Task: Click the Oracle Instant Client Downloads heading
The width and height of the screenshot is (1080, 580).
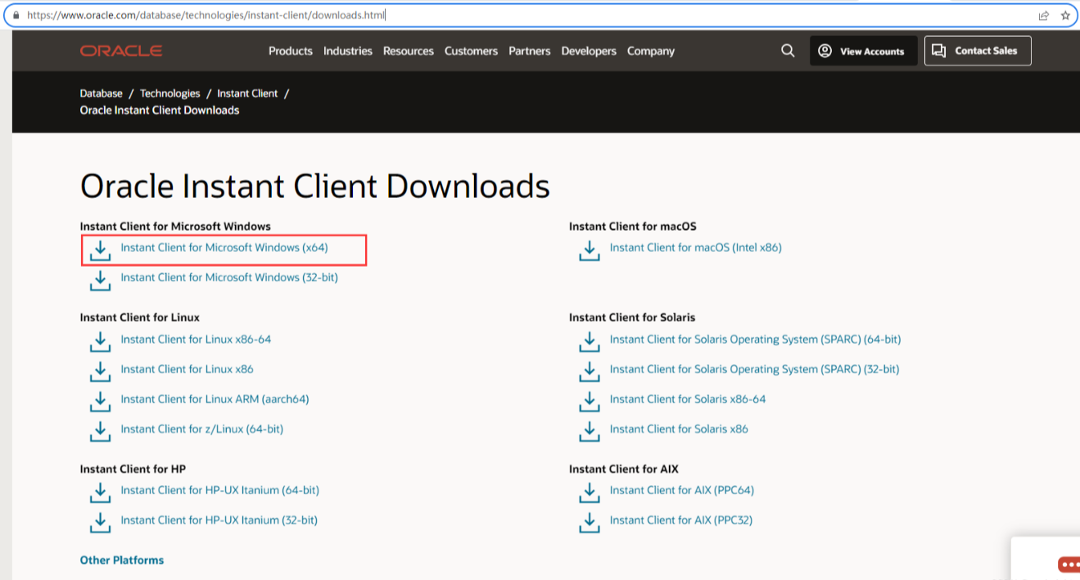Action: coord(315,187)
